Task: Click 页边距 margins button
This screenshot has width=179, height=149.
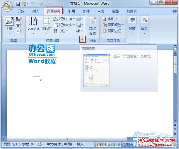Action: click(x=47, y=25)
